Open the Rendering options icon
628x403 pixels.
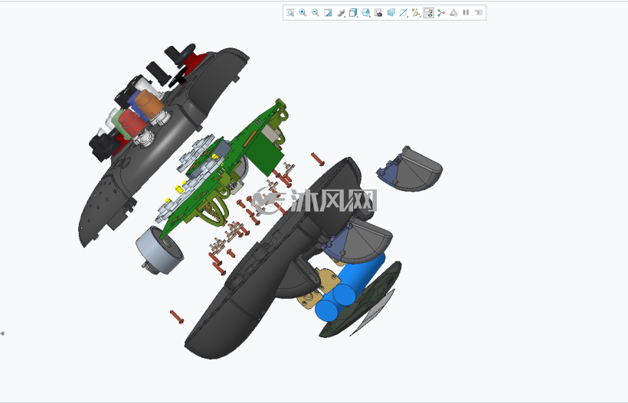341,13
